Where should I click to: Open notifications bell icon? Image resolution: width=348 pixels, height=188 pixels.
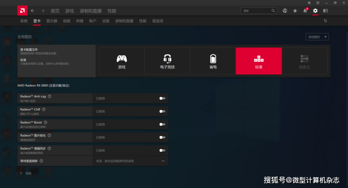[305, 11]
